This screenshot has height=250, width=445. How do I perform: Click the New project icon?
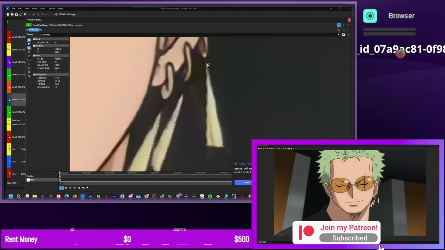pyautogui.click(x=8, y=14)
